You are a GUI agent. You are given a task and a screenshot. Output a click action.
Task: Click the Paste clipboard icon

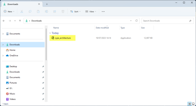(x=38, y=11)
